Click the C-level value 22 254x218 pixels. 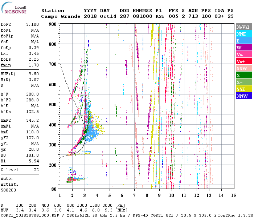[36, 170]
